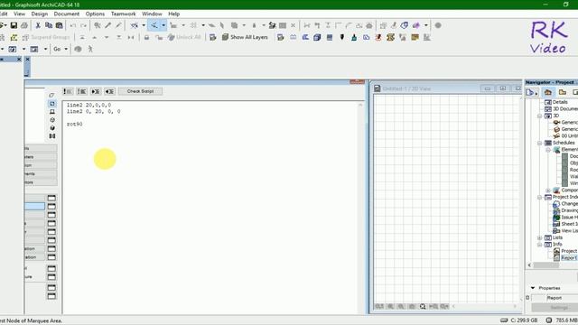Select Schedules item in Navigator tree
The image size is (578, 325).
point(564,143)
